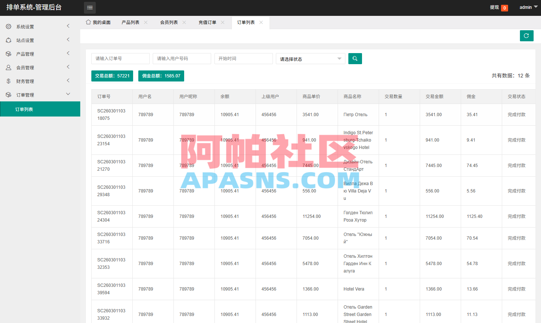Focus the 请输入用户号码 input field
541x323 pixels.
point(182,59)
